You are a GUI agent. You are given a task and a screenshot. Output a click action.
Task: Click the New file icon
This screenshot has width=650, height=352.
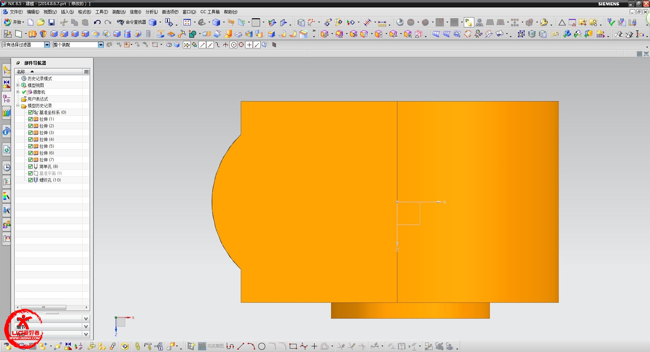tap(30, 22)
